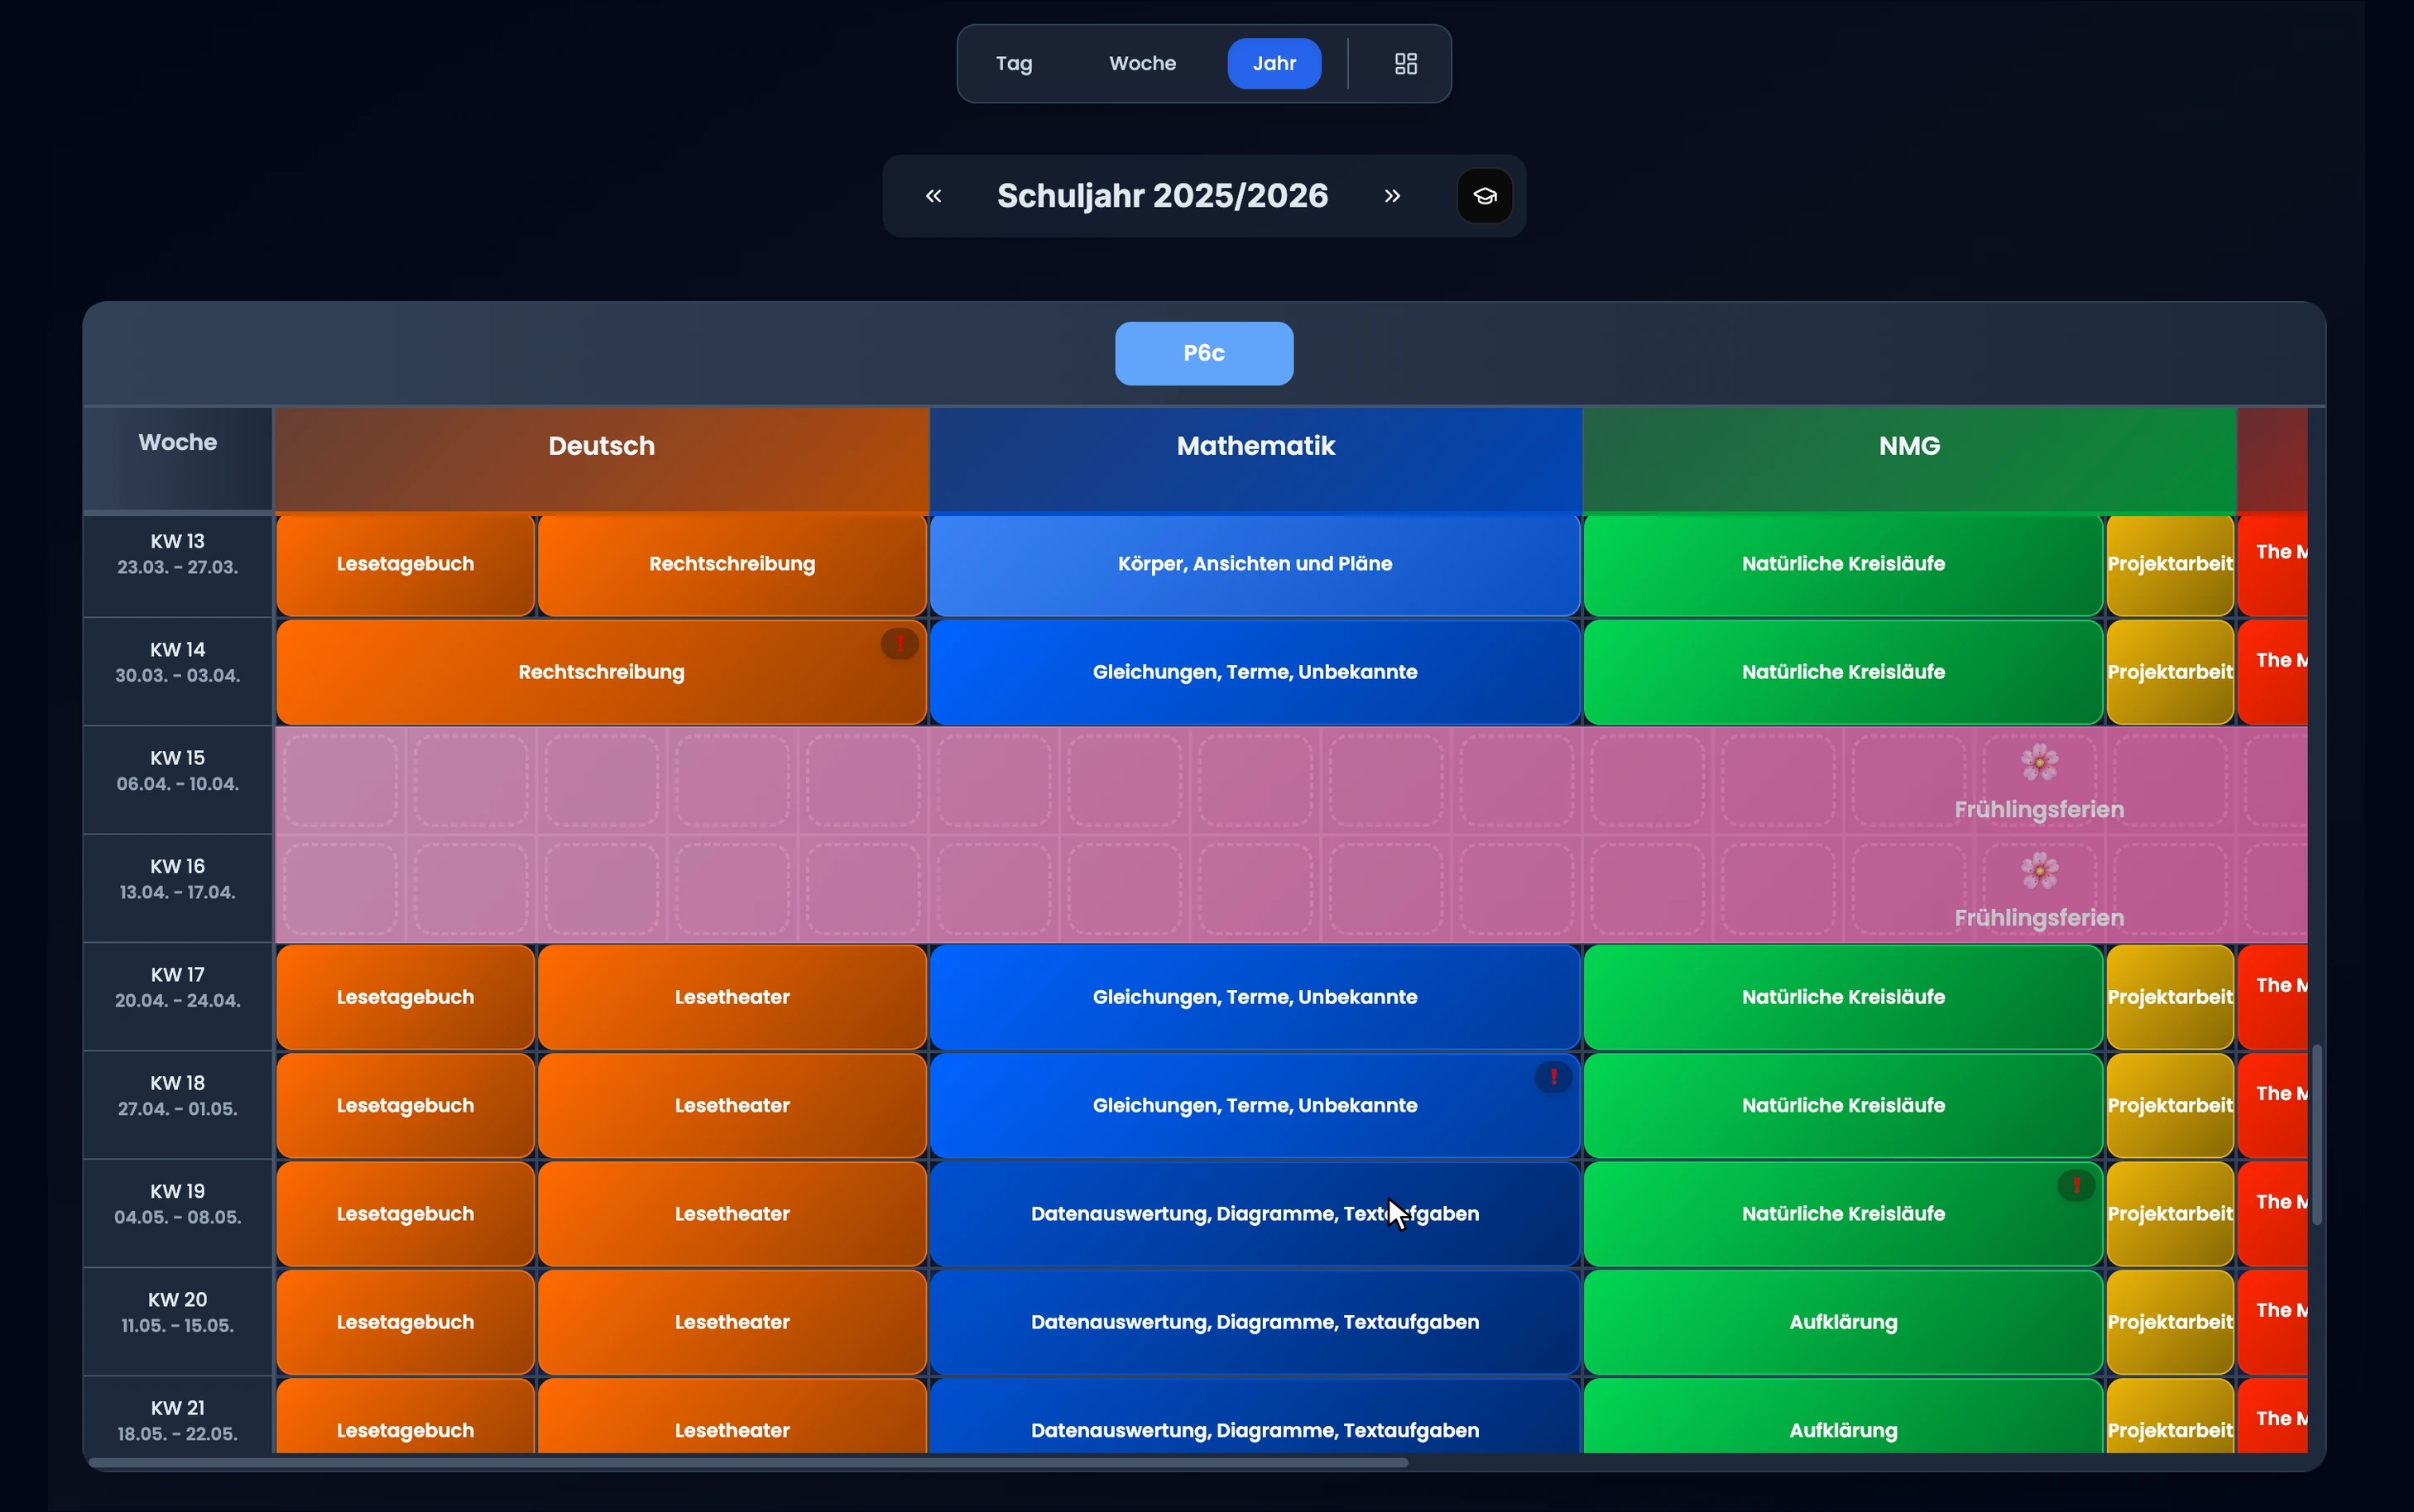Open KW 14 Rechtschreibung block
The width and height of the screenshot is (2414, 1512).
pos(602,672)
